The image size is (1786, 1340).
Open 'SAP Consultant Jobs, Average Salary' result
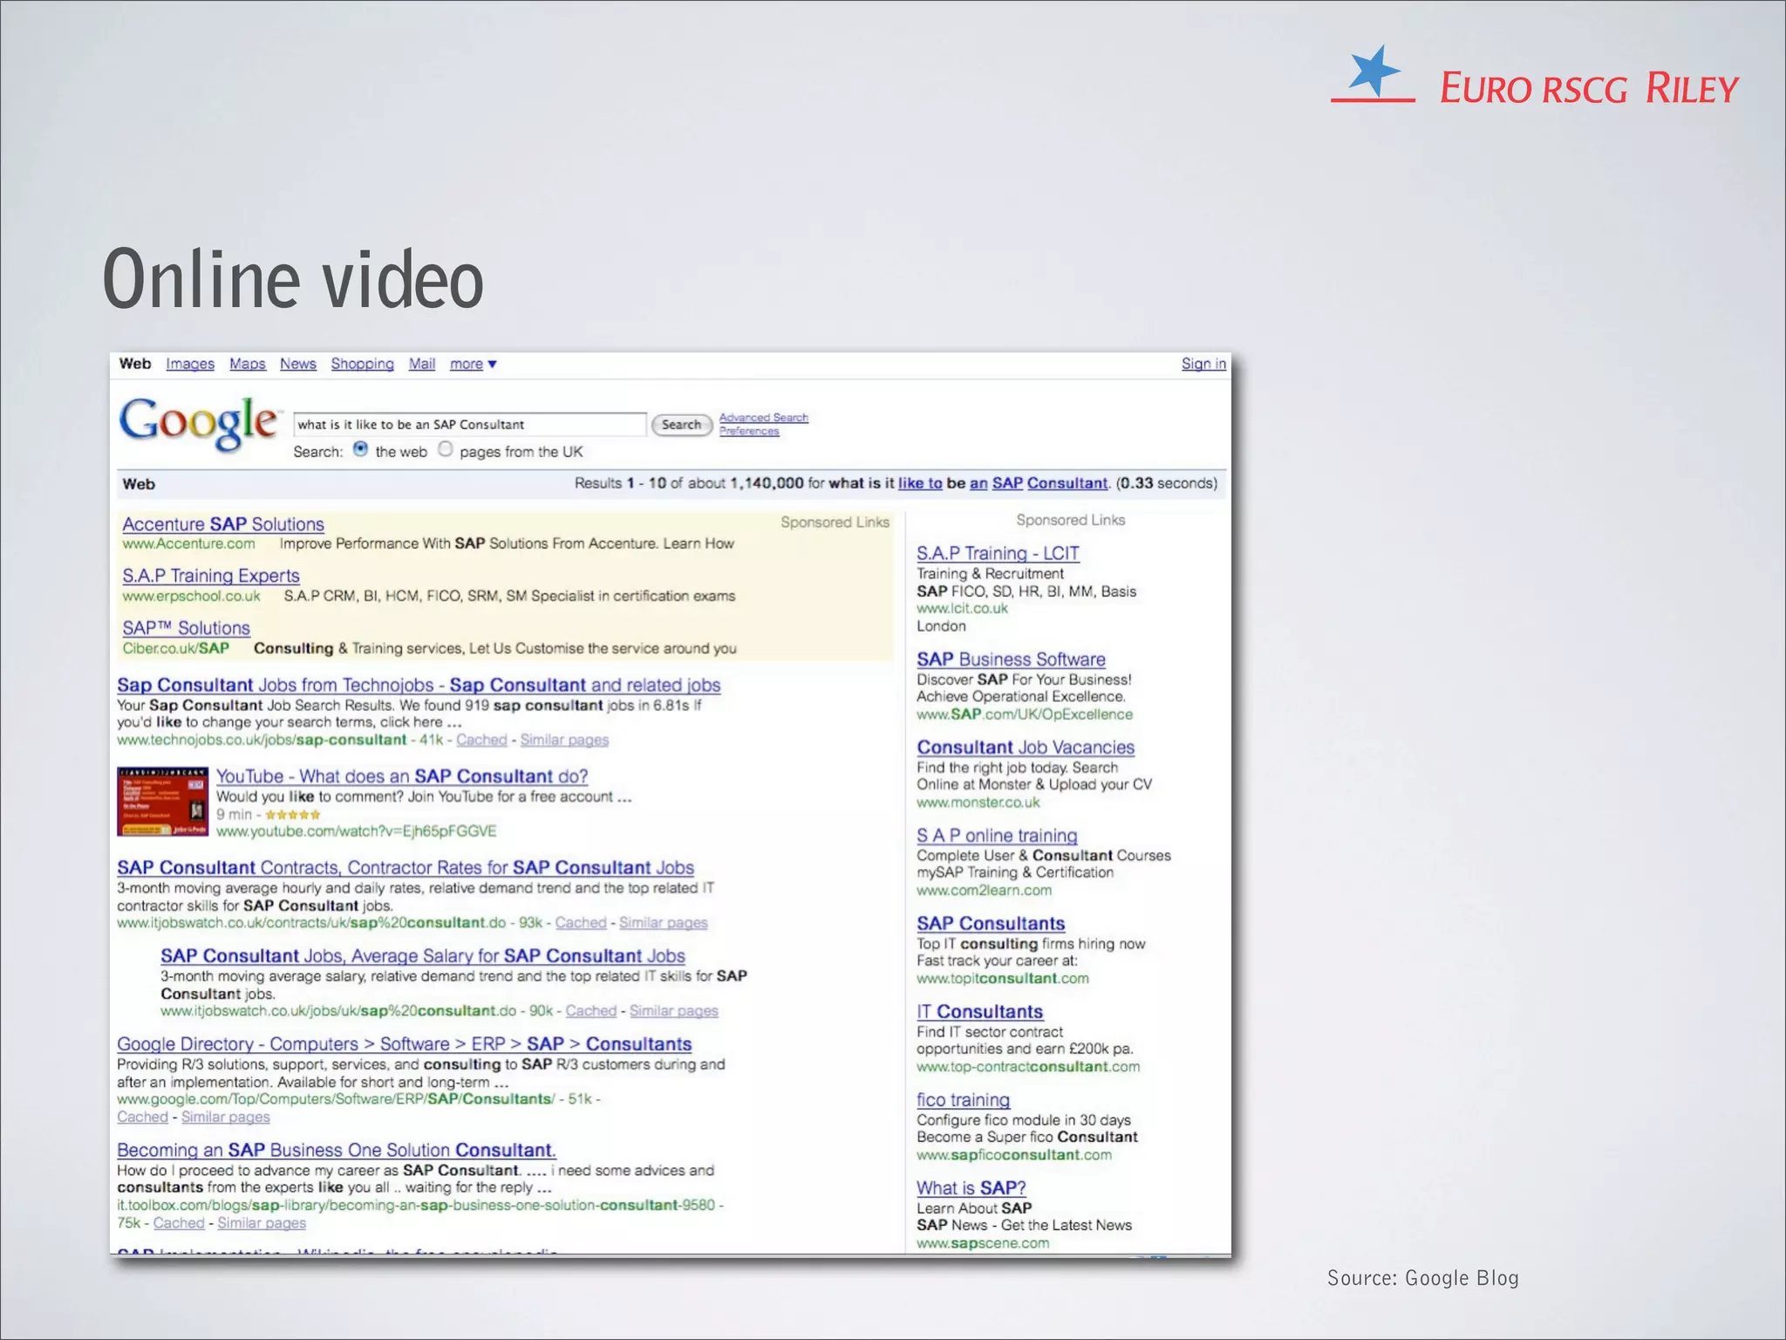[x=423, y=956]
